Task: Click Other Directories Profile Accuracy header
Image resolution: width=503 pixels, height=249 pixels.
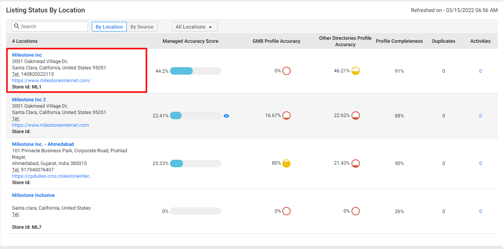Action: (x=345, y=41)
